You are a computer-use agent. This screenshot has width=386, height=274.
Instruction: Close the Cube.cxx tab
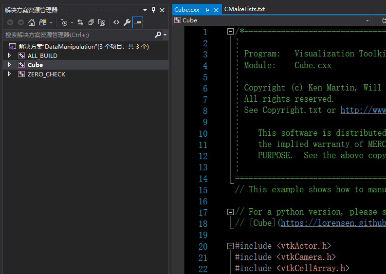216,10
